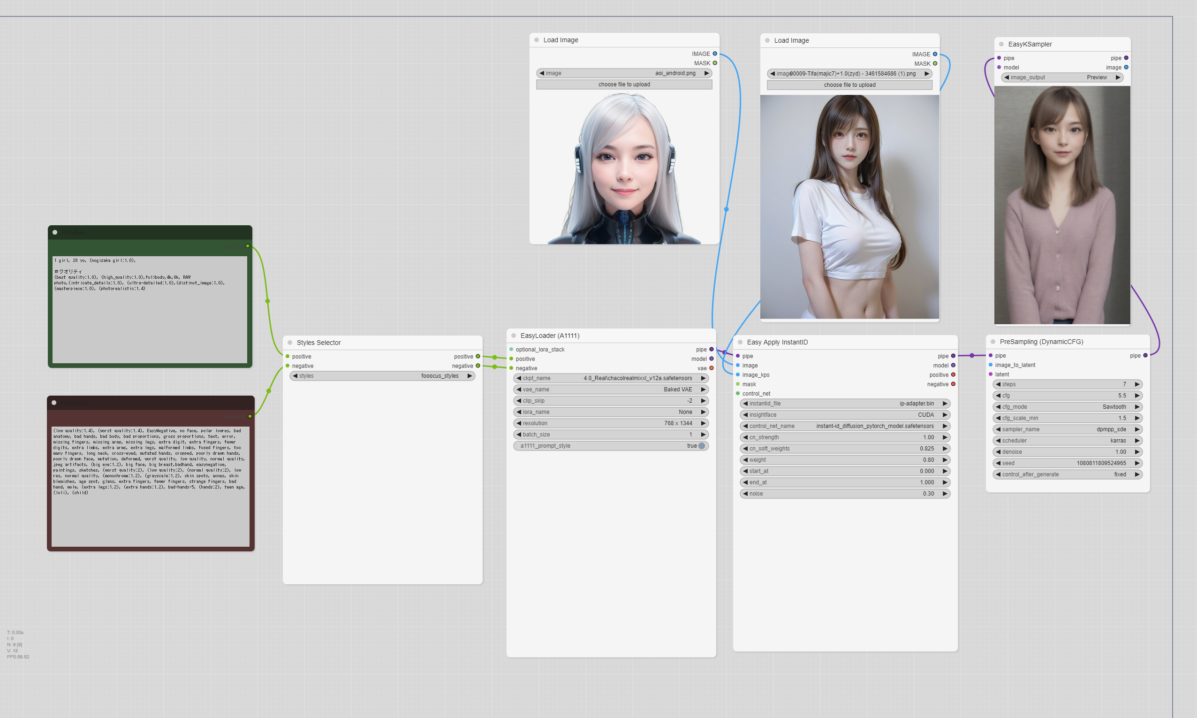Collapse the EasyKSampler node via title dot
Viewport: 1197px width, 718px height.
pos(1001,44)
